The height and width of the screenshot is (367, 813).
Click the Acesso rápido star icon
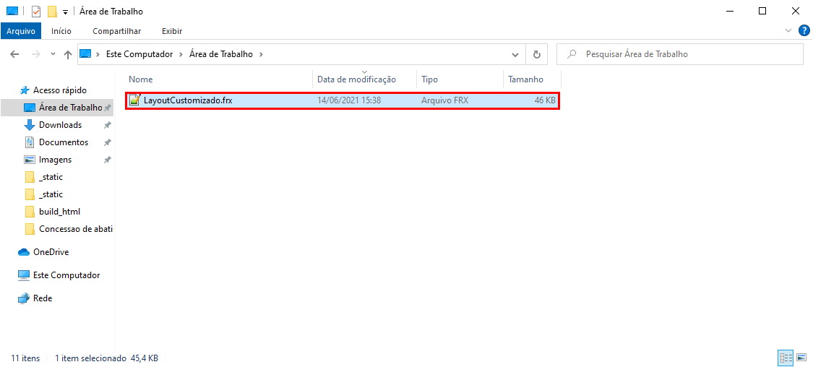coord(25,90)
